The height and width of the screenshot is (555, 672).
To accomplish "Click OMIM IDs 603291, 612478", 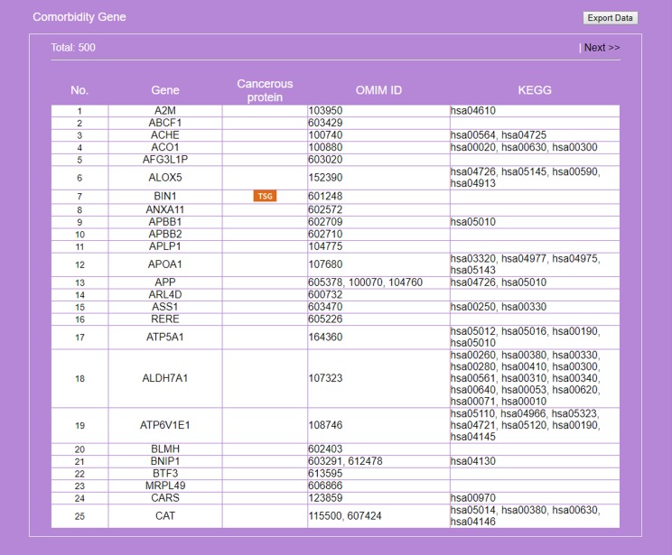I will click(x=345, y=461).
